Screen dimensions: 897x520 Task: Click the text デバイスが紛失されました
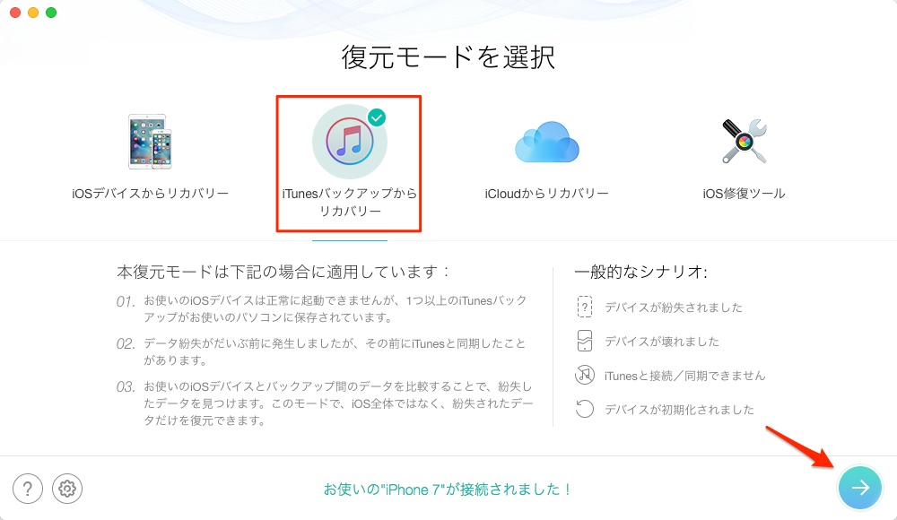[x=674, y=308]
